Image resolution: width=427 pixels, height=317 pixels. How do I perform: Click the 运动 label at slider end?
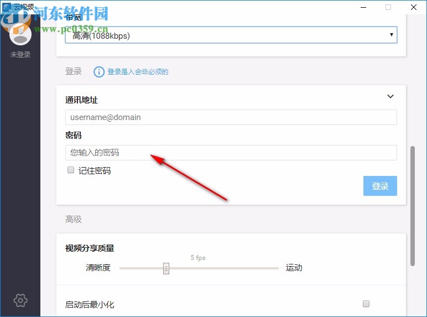pyautogui.click(x=294, y=268)
